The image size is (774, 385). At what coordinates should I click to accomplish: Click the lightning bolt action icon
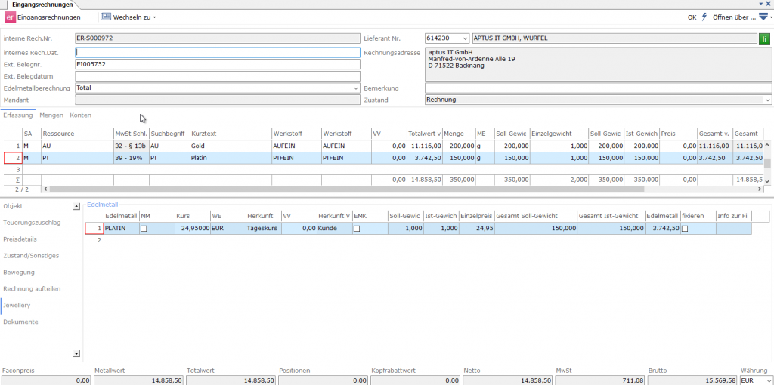[x=704, y=17]
